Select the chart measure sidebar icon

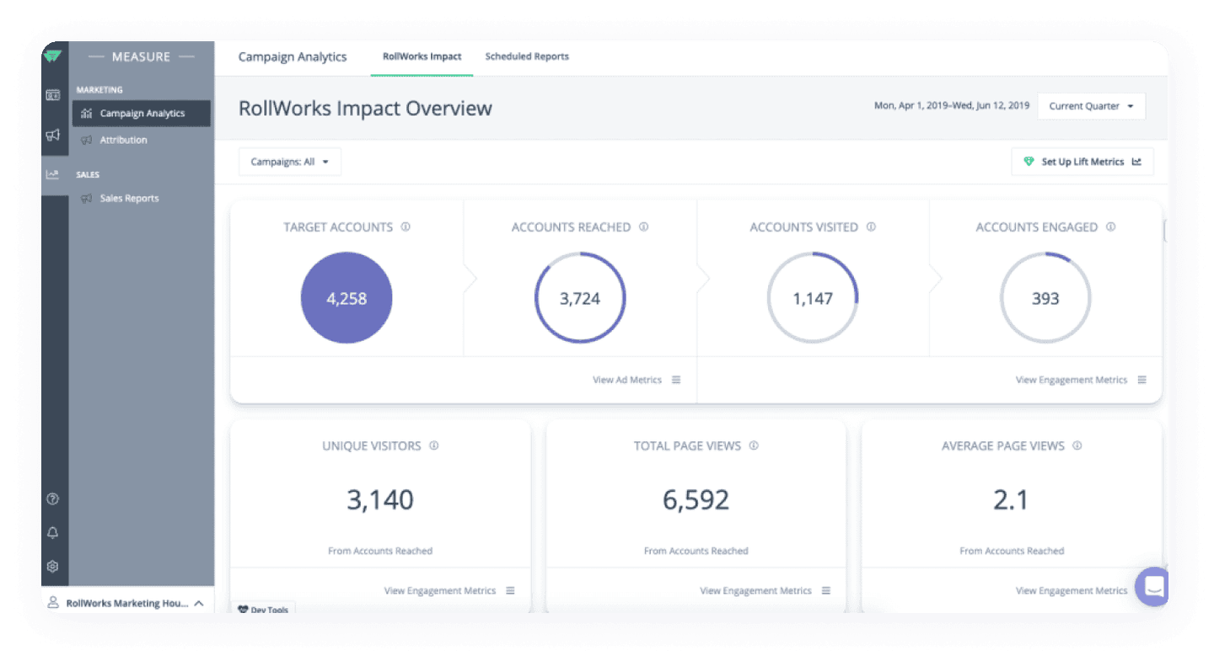pyautogui.click(x=53, y=174)
